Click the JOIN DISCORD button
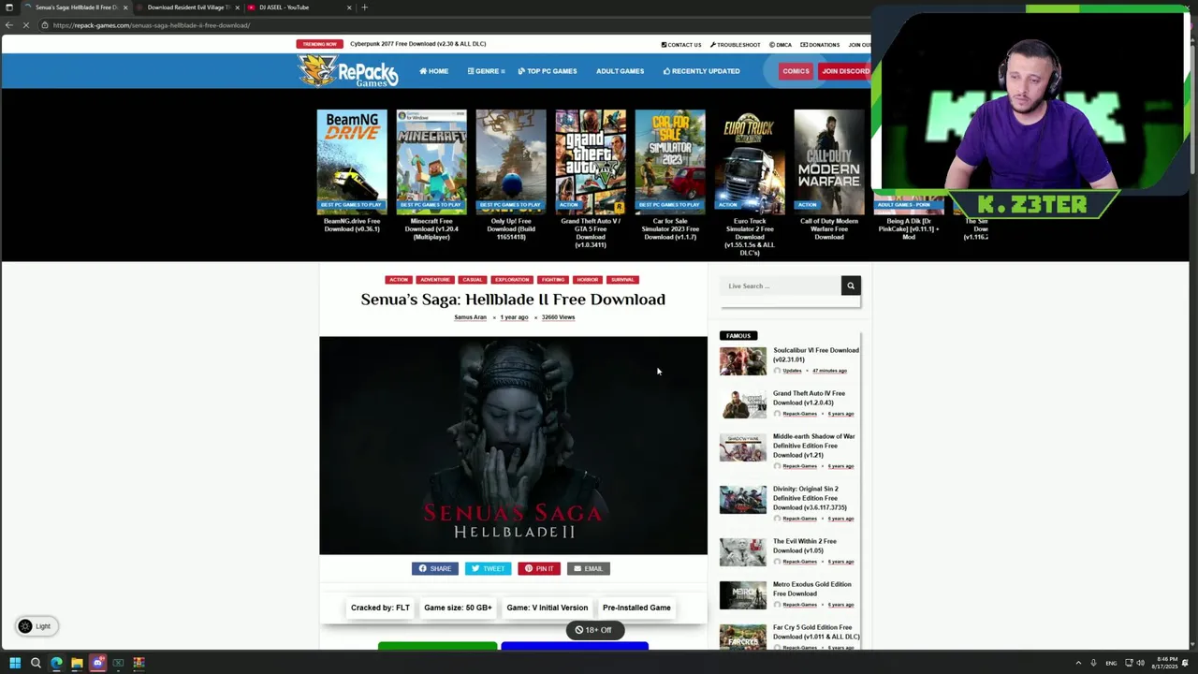Image resolution: width=1198 pixels, height=674 pixels. coord(845,71)
